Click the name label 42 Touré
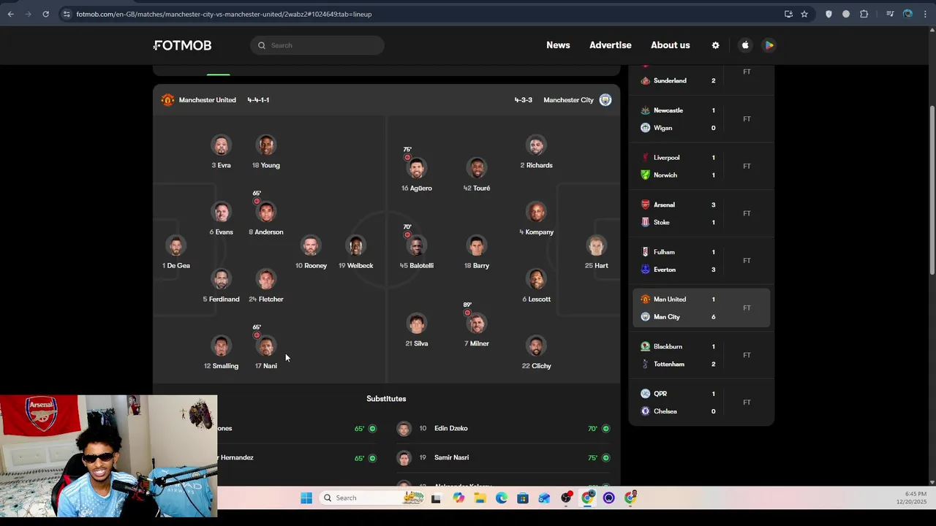Viewport: 936px width, 526px height. 477,188
